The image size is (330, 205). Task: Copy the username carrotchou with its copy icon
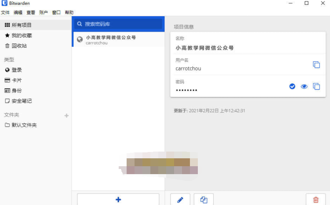pyautogui.click(x=316, y=65)
